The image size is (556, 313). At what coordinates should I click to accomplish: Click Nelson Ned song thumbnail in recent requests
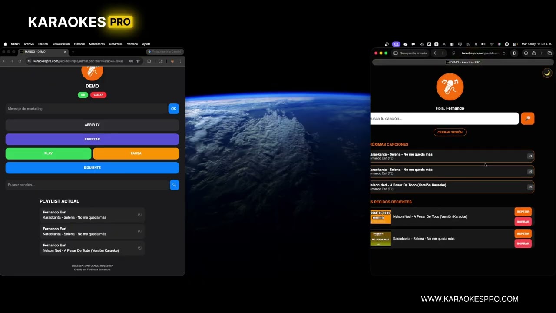click(381, 216)
